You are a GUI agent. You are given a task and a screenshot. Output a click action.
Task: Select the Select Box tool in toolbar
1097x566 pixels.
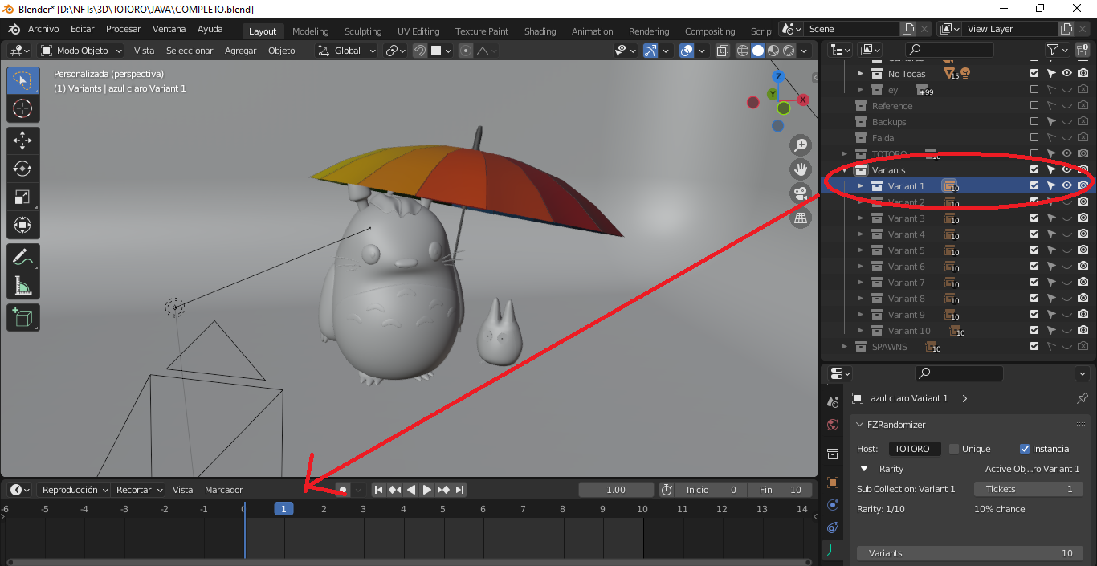pyautogui.click(x=23, y=81)
